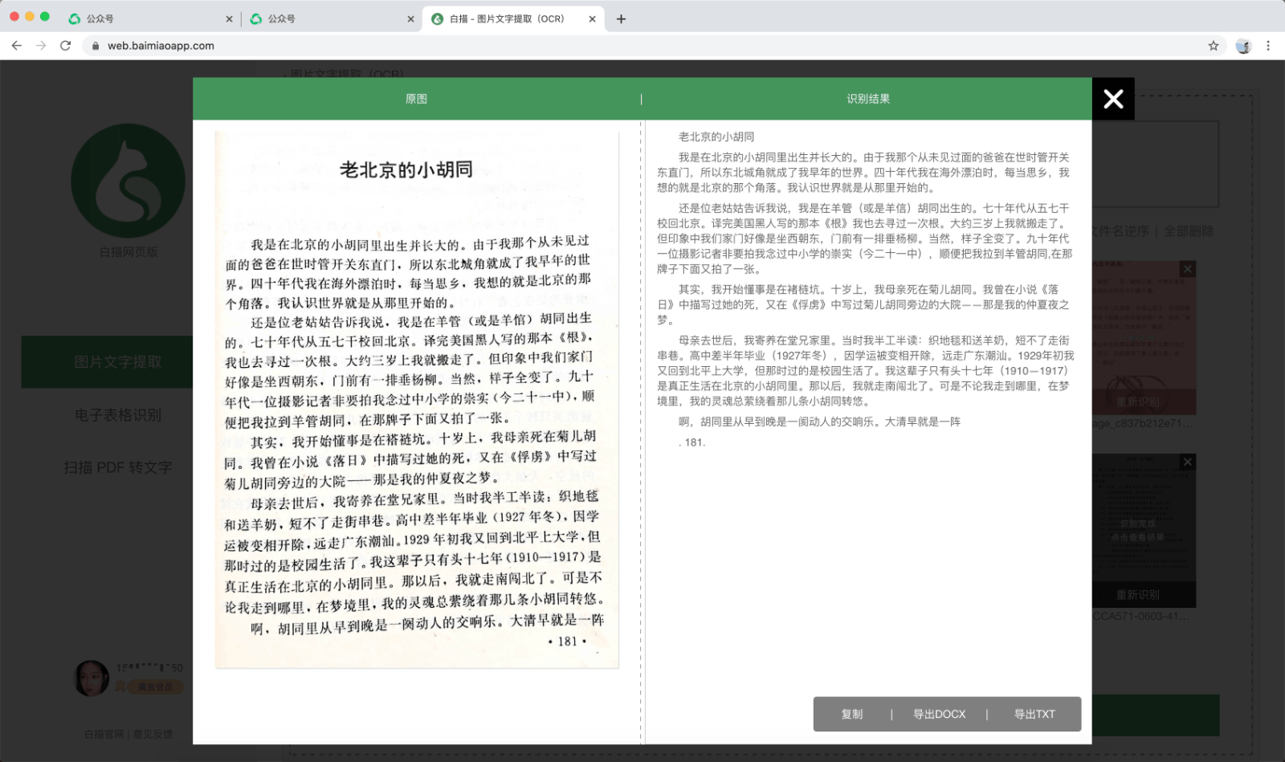The image size is (1285, 762).
Task: Bookmark this page with the star icon
Action: (1215, 46)
